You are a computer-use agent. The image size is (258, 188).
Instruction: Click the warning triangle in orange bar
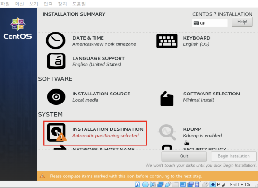[x=42, y=176]
